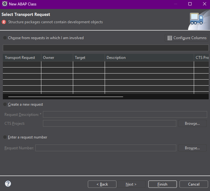This screenshot has height=191, width=210.
Task: Click the red error icon beside the message
Action: click(x=4, y=22)
